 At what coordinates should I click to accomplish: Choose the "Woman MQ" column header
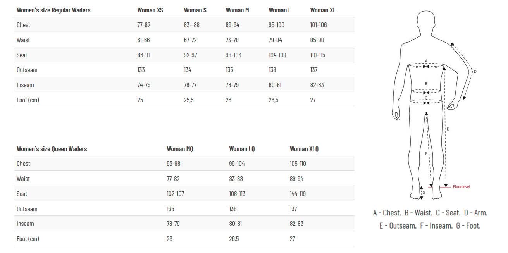(180, 149)
